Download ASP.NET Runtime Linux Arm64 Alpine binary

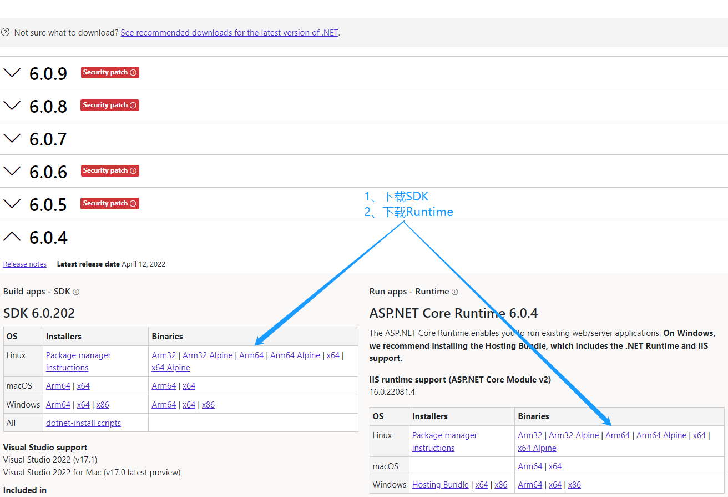click(661, 435)
